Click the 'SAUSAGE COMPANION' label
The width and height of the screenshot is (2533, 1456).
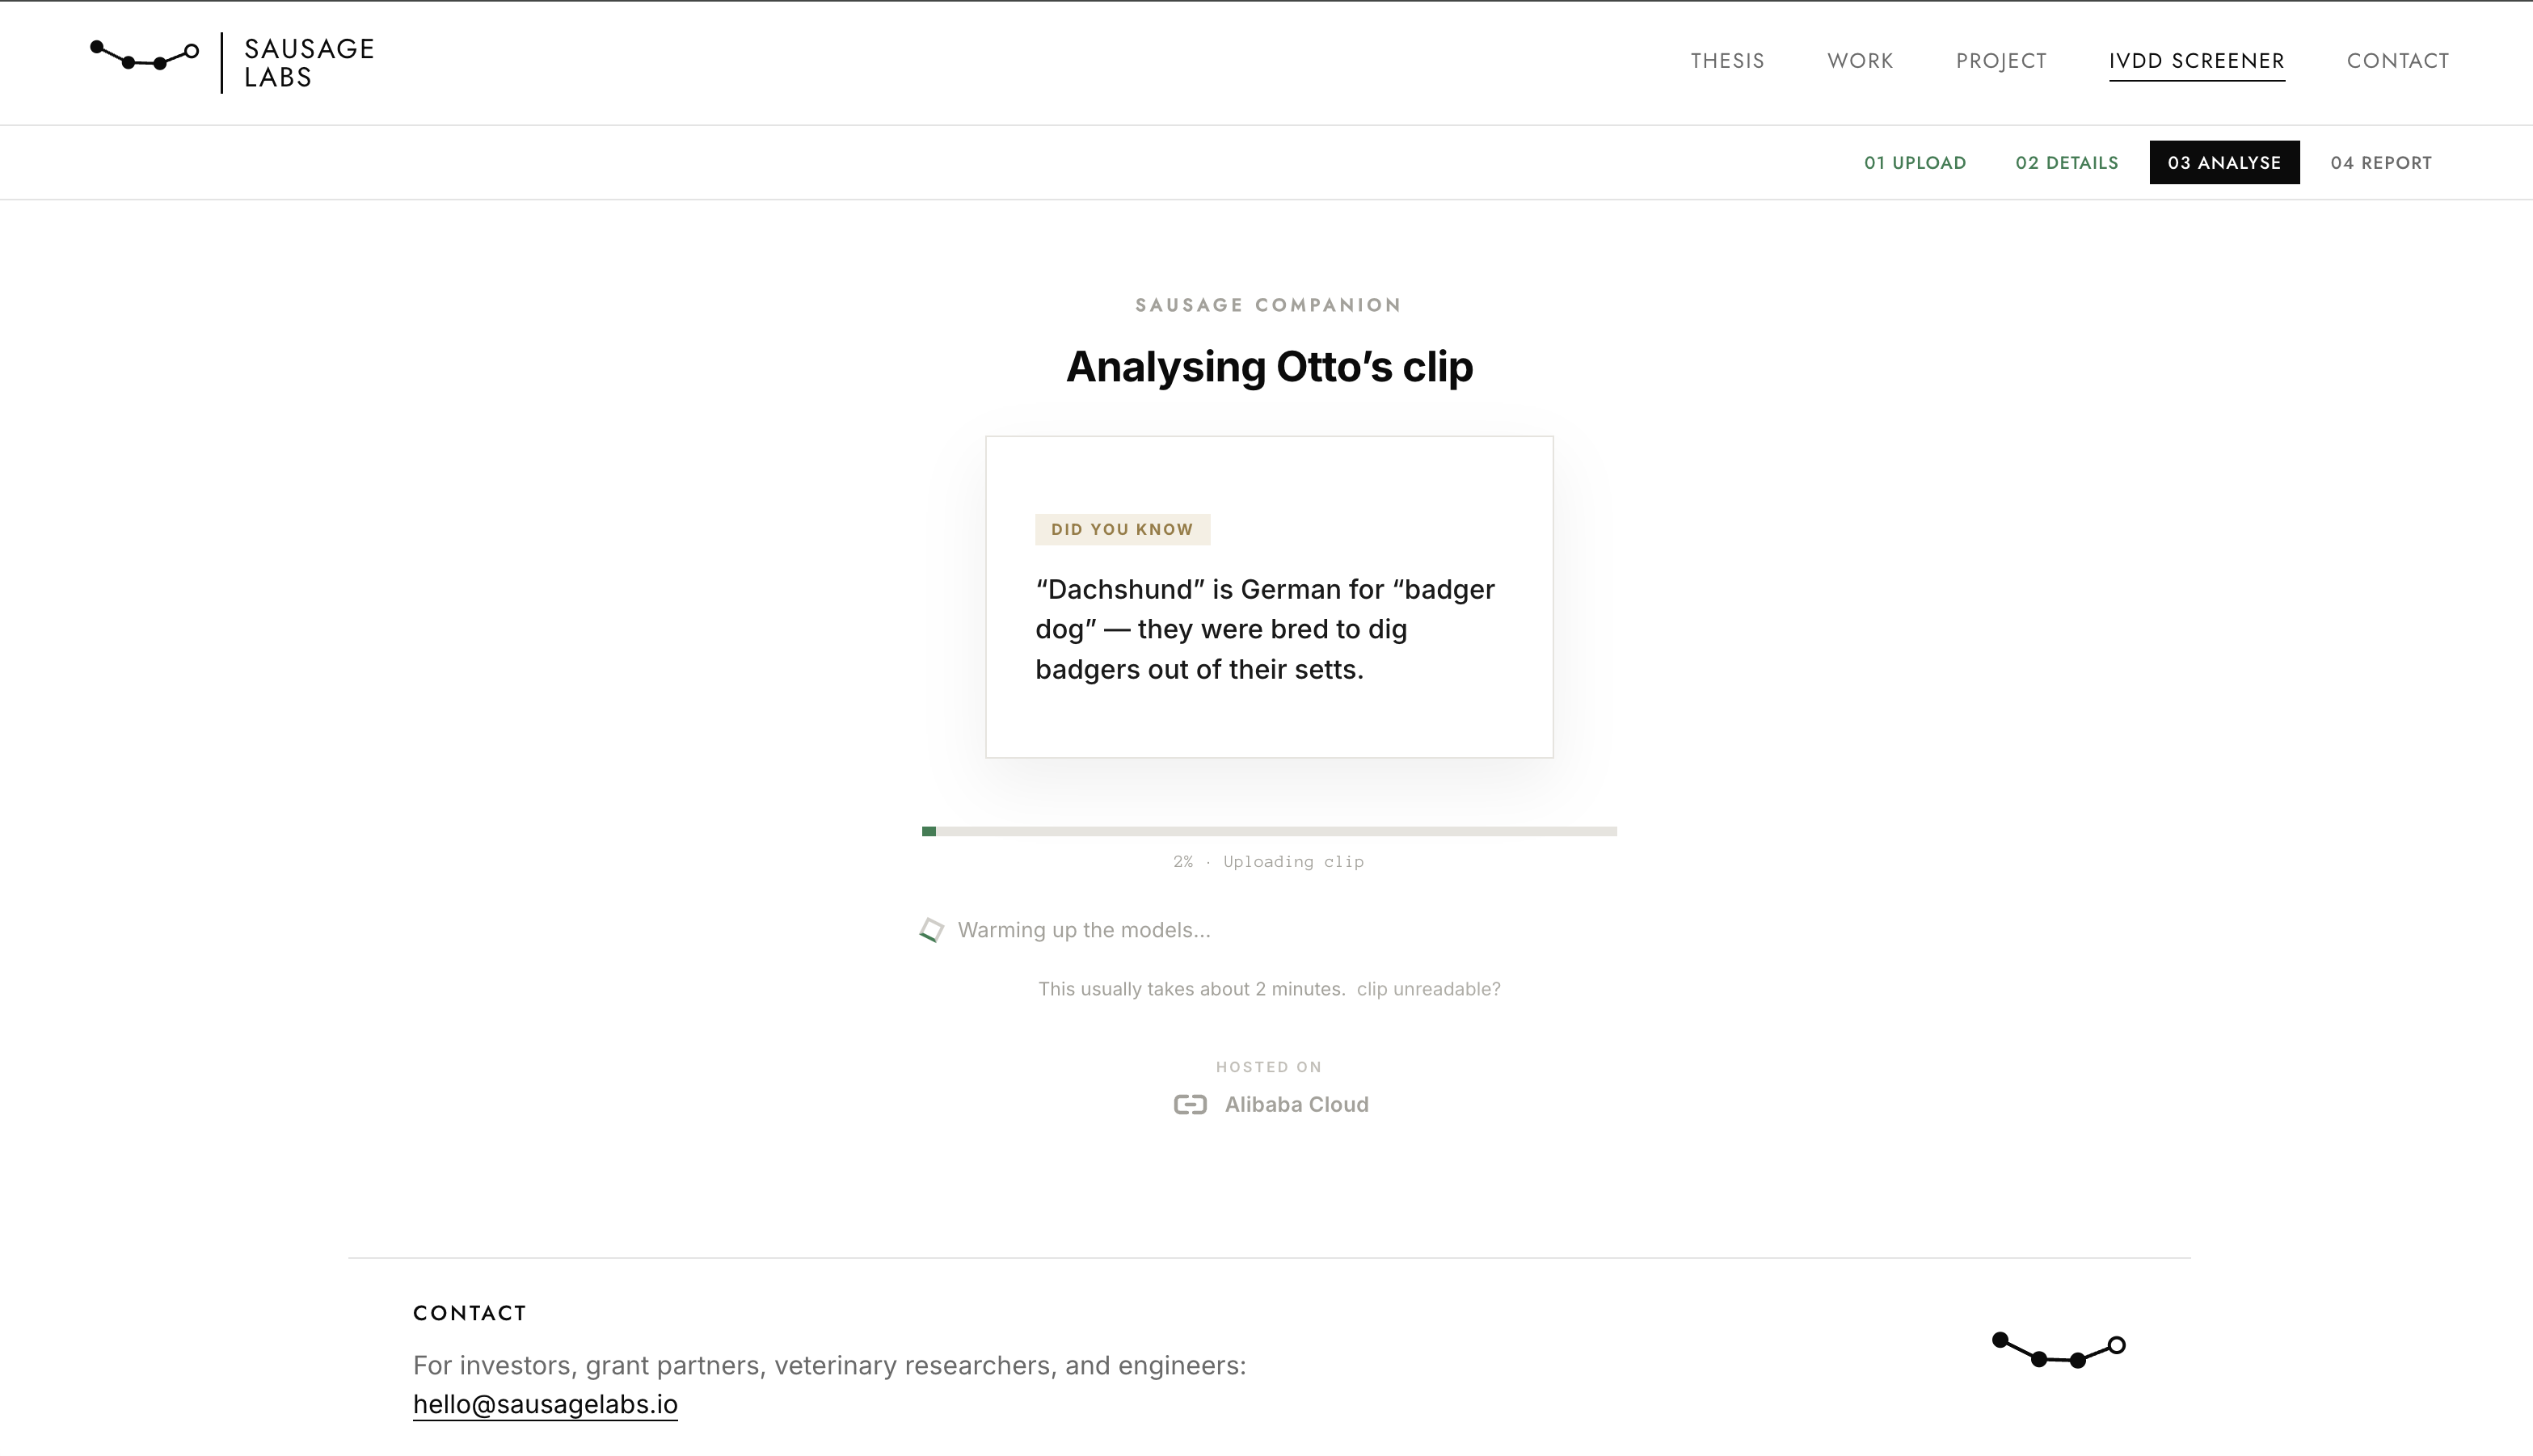tap(1269, 305)
